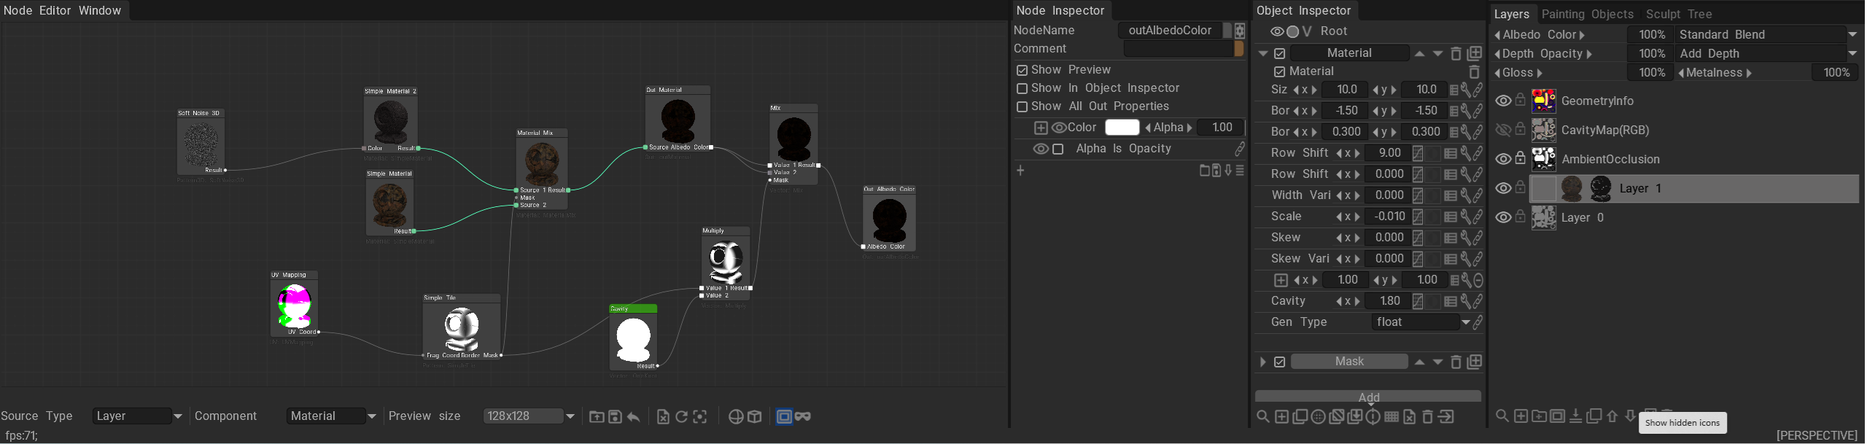Duplicate layer icon in Layers toolbar
The image size is (1867, 444).
point(1594,416)
